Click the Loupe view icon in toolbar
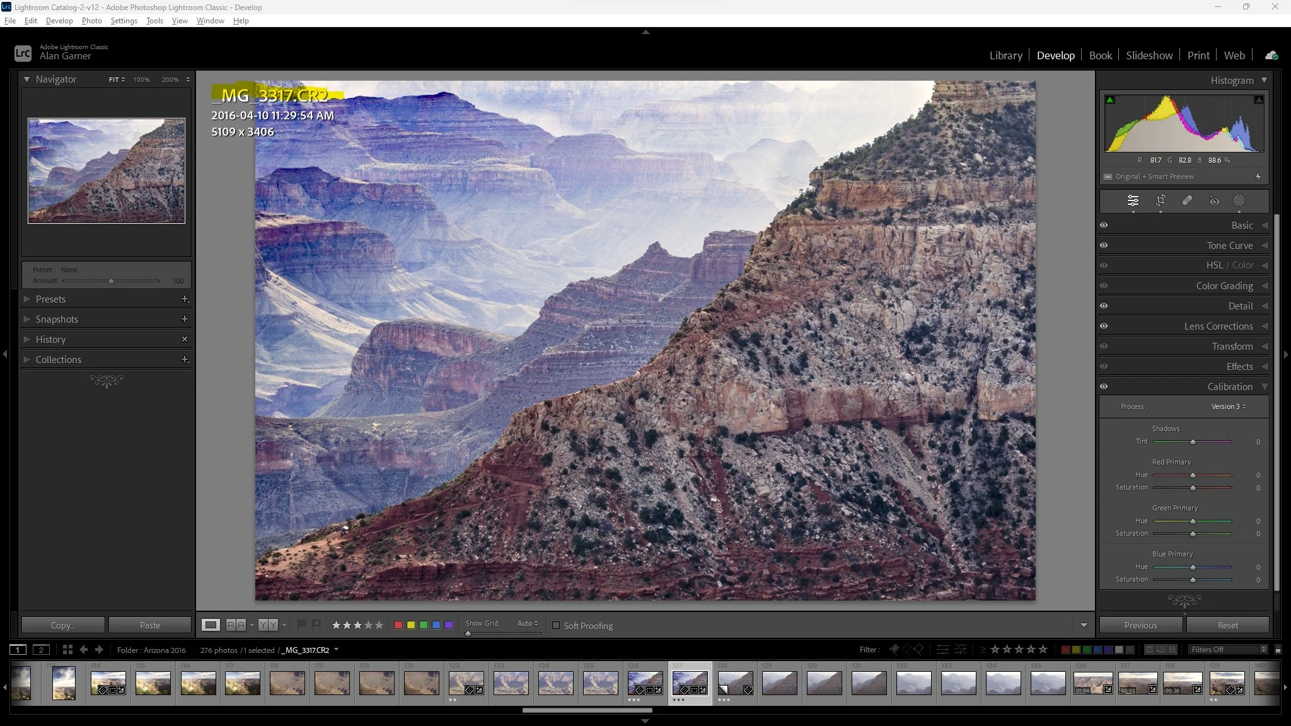The height and width of the screenshot is (726, 1291). pos(211,625)
